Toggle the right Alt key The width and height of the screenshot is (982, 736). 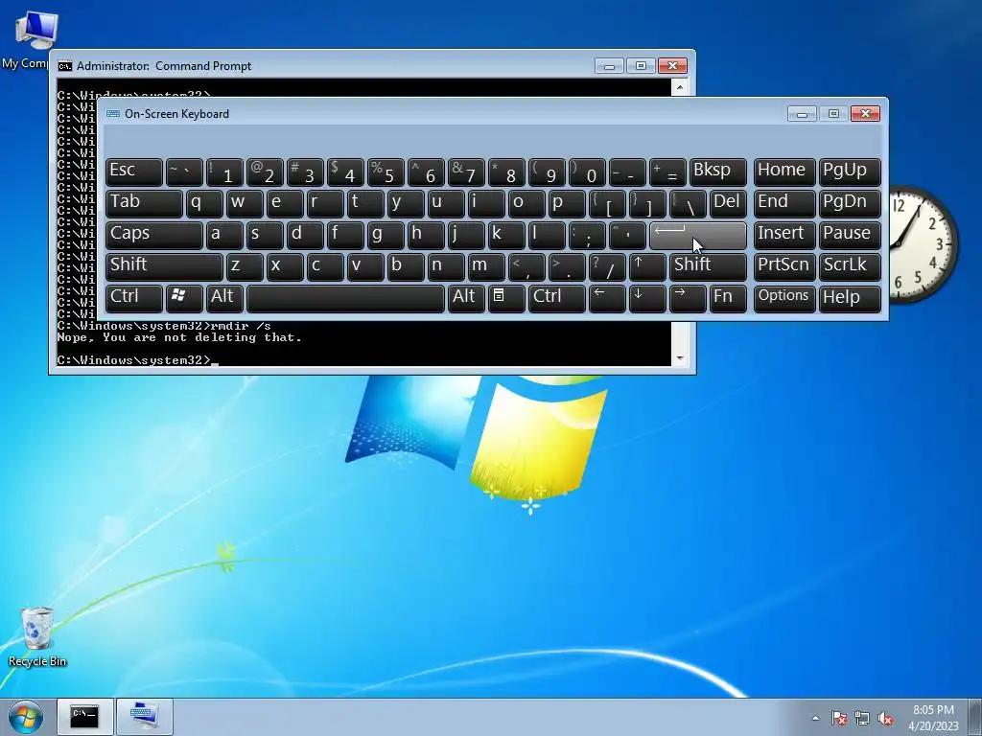click(x=465, y=299)
